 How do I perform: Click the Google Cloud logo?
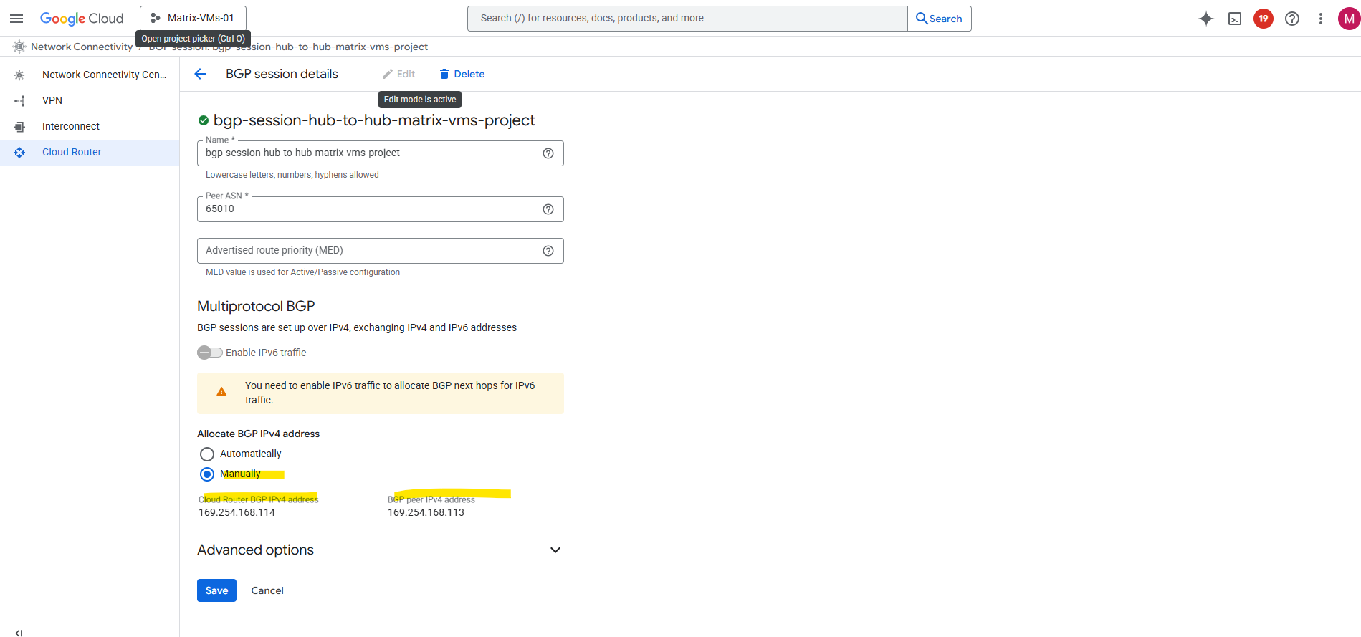tap(82, 19)
